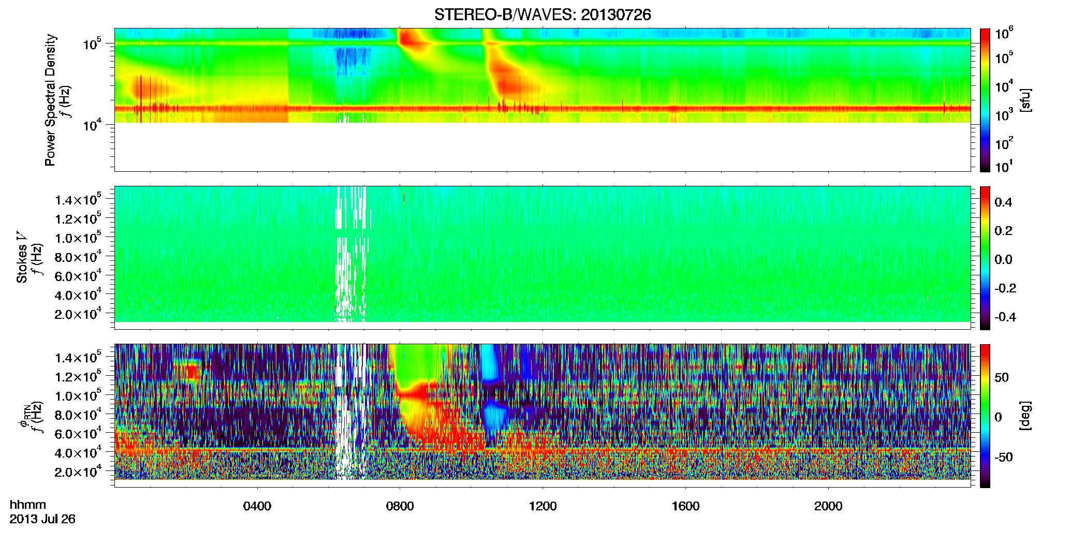Click the 1.0×10^5 tick of the Stokes V panel
The height and width of the screenshot is (559, 1085).
(x=78, y=237)
